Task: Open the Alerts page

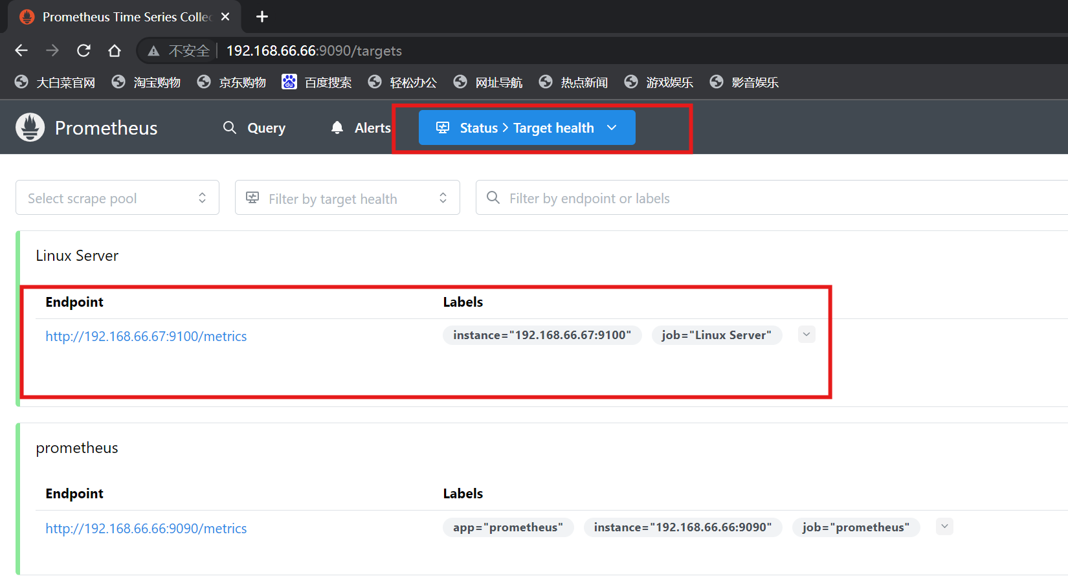Action: pos(361,127)
